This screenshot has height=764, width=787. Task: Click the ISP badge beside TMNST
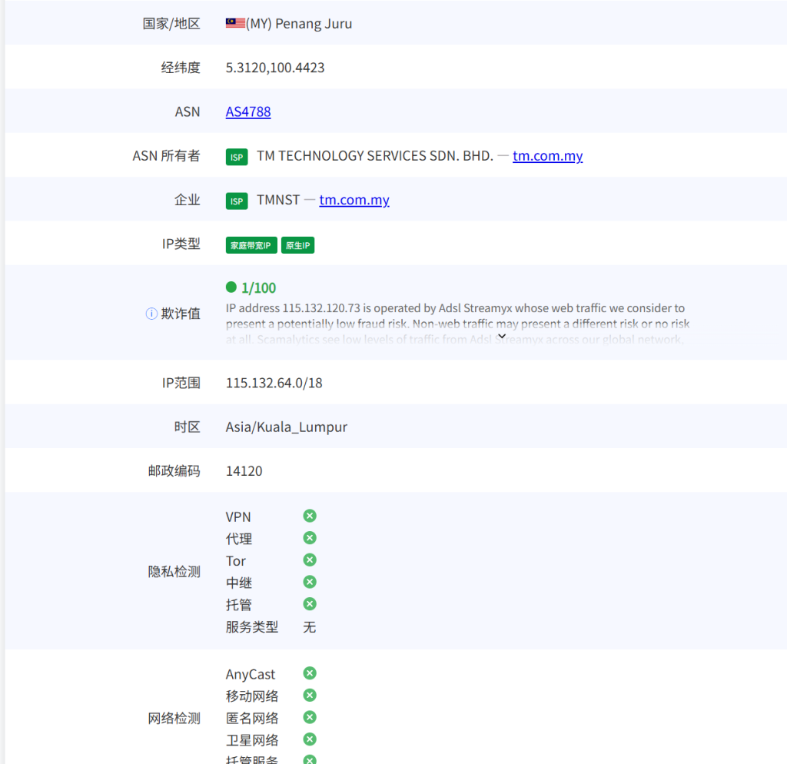pos(237,201)
